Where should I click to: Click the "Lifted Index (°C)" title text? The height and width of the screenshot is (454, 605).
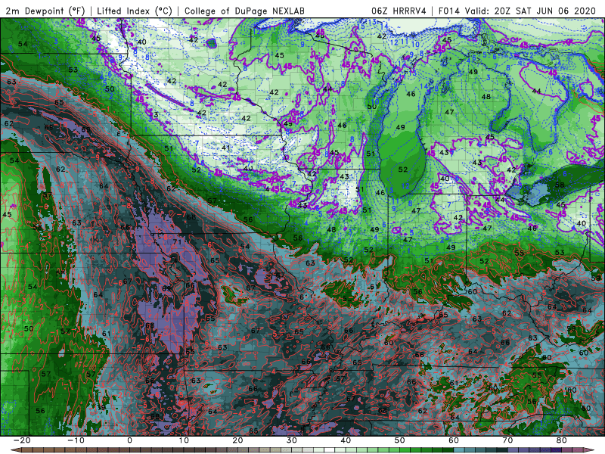[135, 11]
